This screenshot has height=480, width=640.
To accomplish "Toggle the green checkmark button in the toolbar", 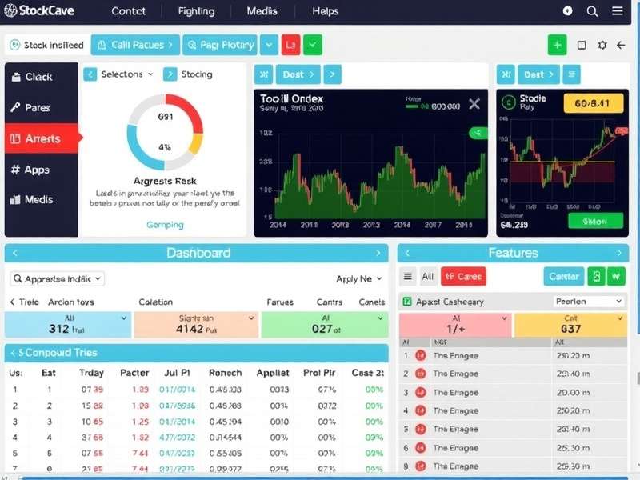I will click(312, 45).
